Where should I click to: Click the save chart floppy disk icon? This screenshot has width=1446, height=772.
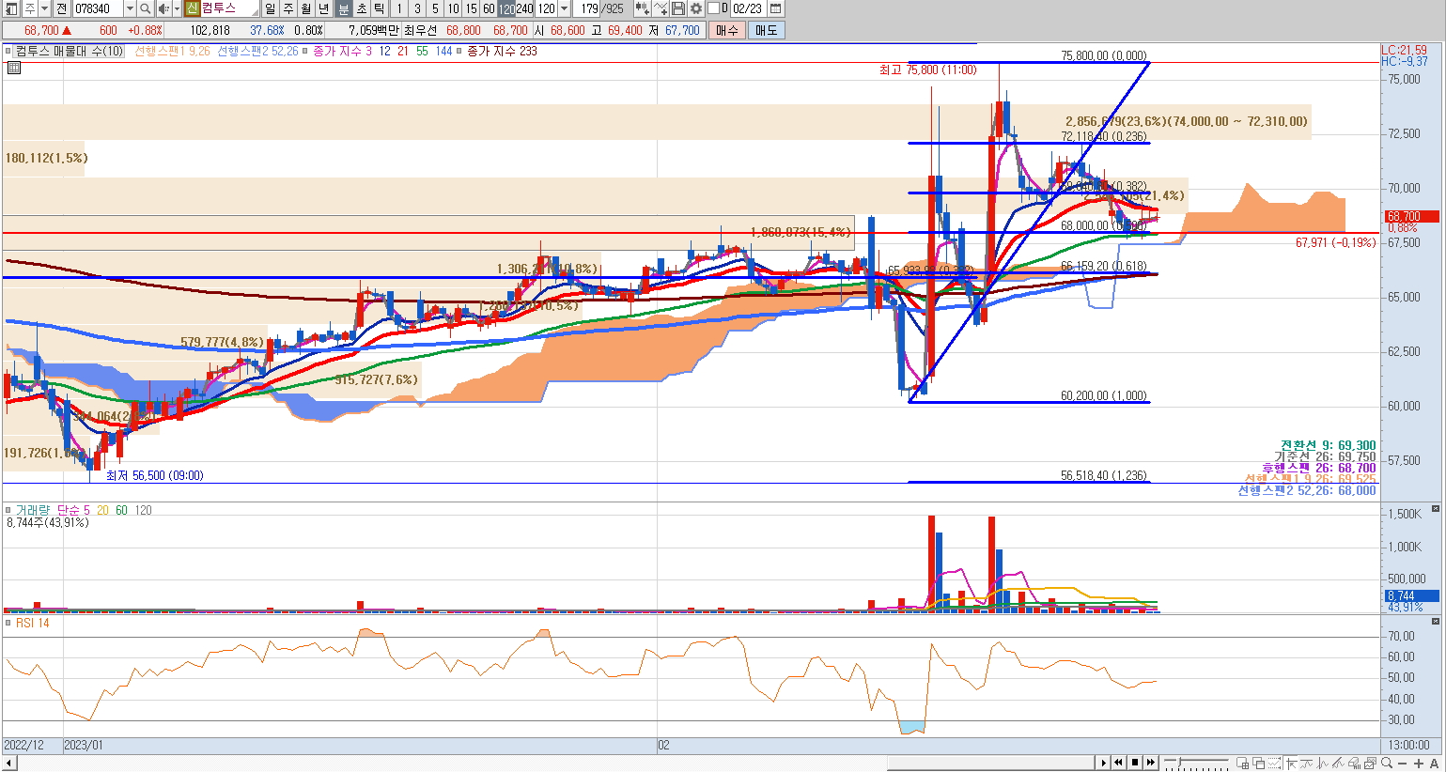tap(677, 8)
